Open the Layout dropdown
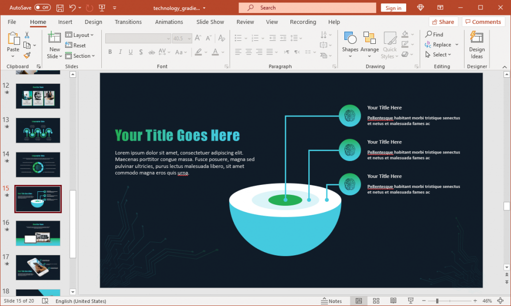Image resolution: width=511 pixels, height=306 pixels. pos(80,35)
